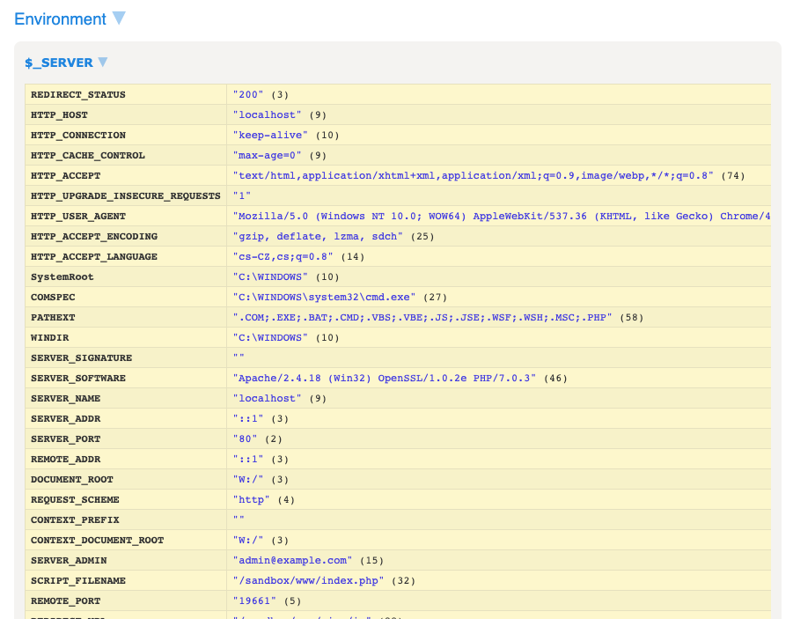Select the "text/html,application/xhtml+xml..." value
The width and height of the screenshot is (793, 619).
click(x=473, y=175)
